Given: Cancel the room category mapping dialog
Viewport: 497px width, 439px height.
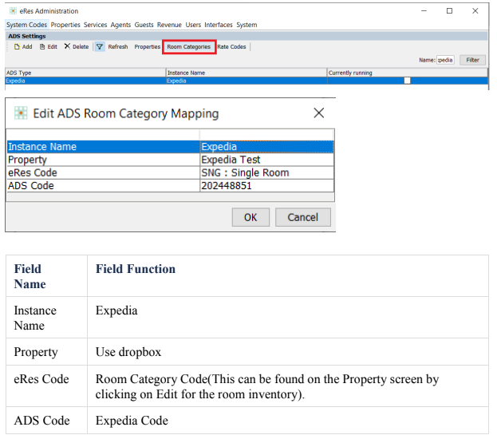Looking at the screenshot, I should click(302, 217).
